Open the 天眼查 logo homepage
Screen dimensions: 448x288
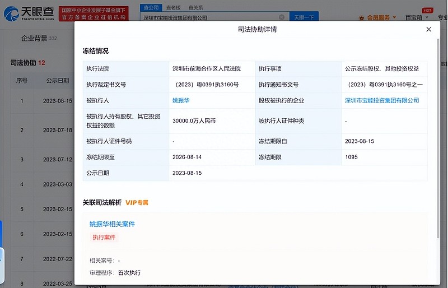29,13
